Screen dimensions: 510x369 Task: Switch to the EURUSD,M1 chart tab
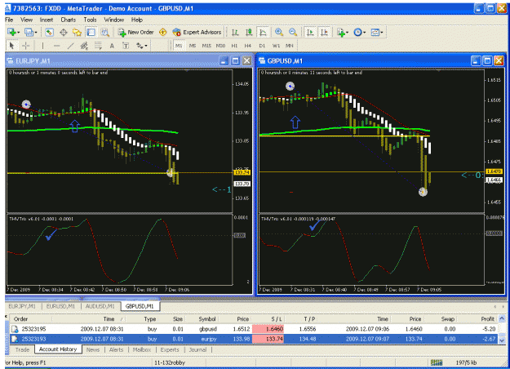[x=61, y=306]
